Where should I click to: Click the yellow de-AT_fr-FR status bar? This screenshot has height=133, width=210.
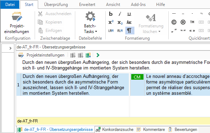click(113, 121)
